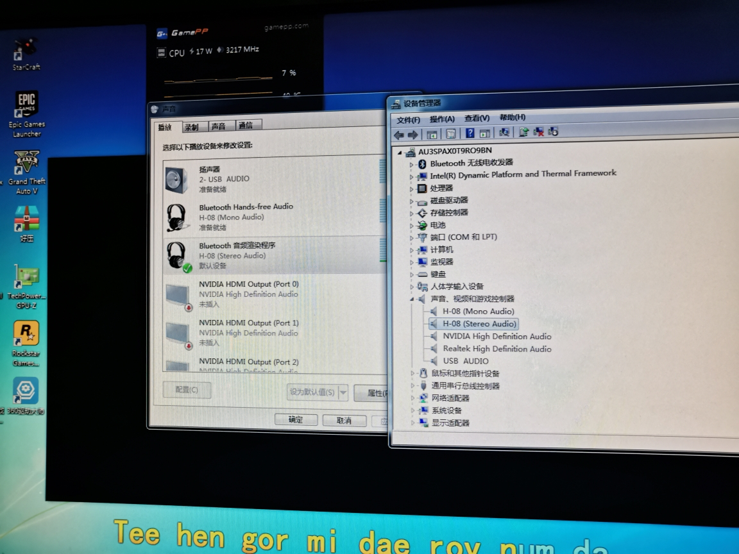
Task: Select NVIDIA HDMI Output (Port 0) device
Action: click(273, 294)
